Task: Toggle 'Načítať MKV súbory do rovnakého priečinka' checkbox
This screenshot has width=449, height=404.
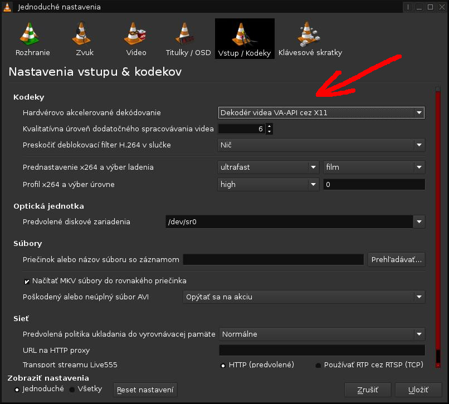Action: click(x=27, y=282)
